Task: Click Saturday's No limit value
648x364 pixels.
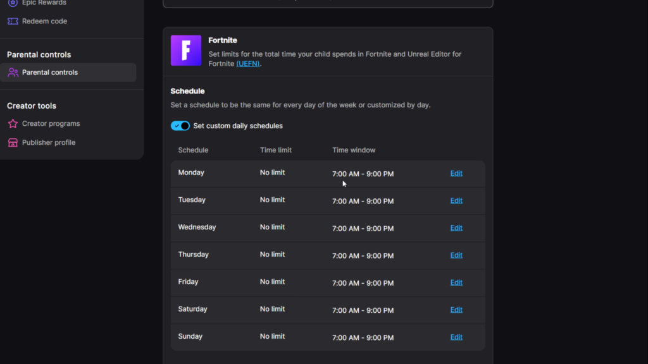Action: point(272,308)
